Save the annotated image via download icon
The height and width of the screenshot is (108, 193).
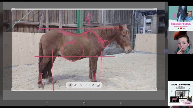[x=98, y=85]
